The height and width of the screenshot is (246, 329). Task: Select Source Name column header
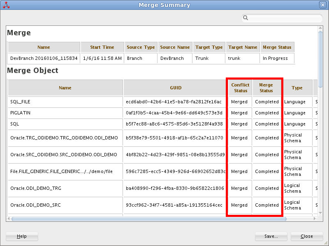coord(175,47)
